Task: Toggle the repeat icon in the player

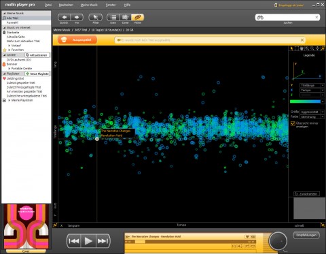Action: pos(253,247)
